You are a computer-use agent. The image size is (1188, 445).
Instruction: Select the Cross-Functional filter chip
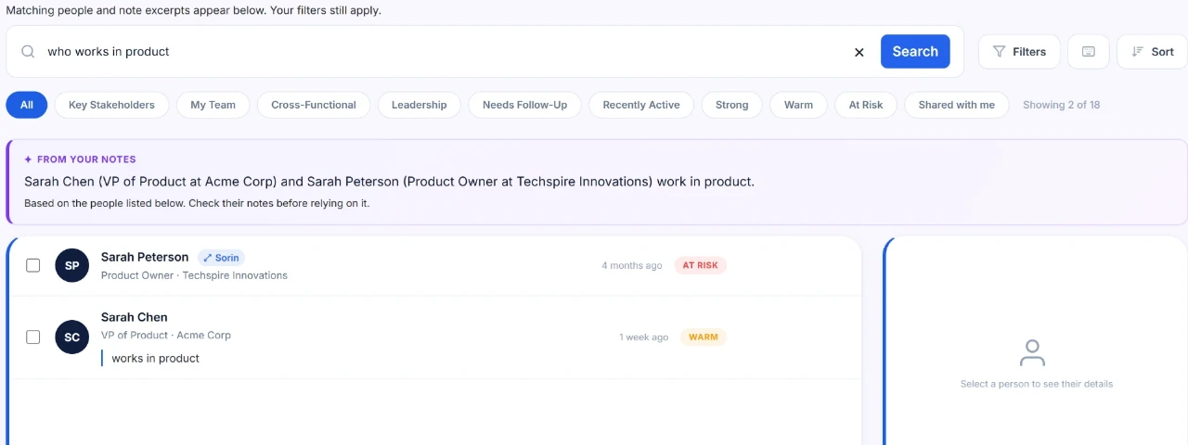(x=314, y=105)
